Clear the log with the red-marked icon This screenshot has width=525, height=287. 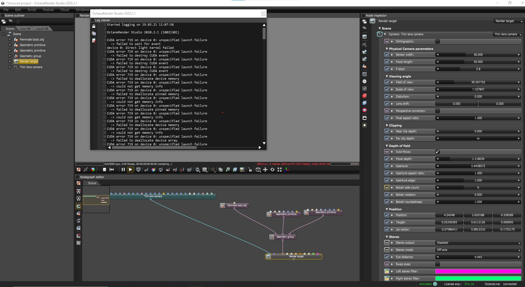pos(94,41)
